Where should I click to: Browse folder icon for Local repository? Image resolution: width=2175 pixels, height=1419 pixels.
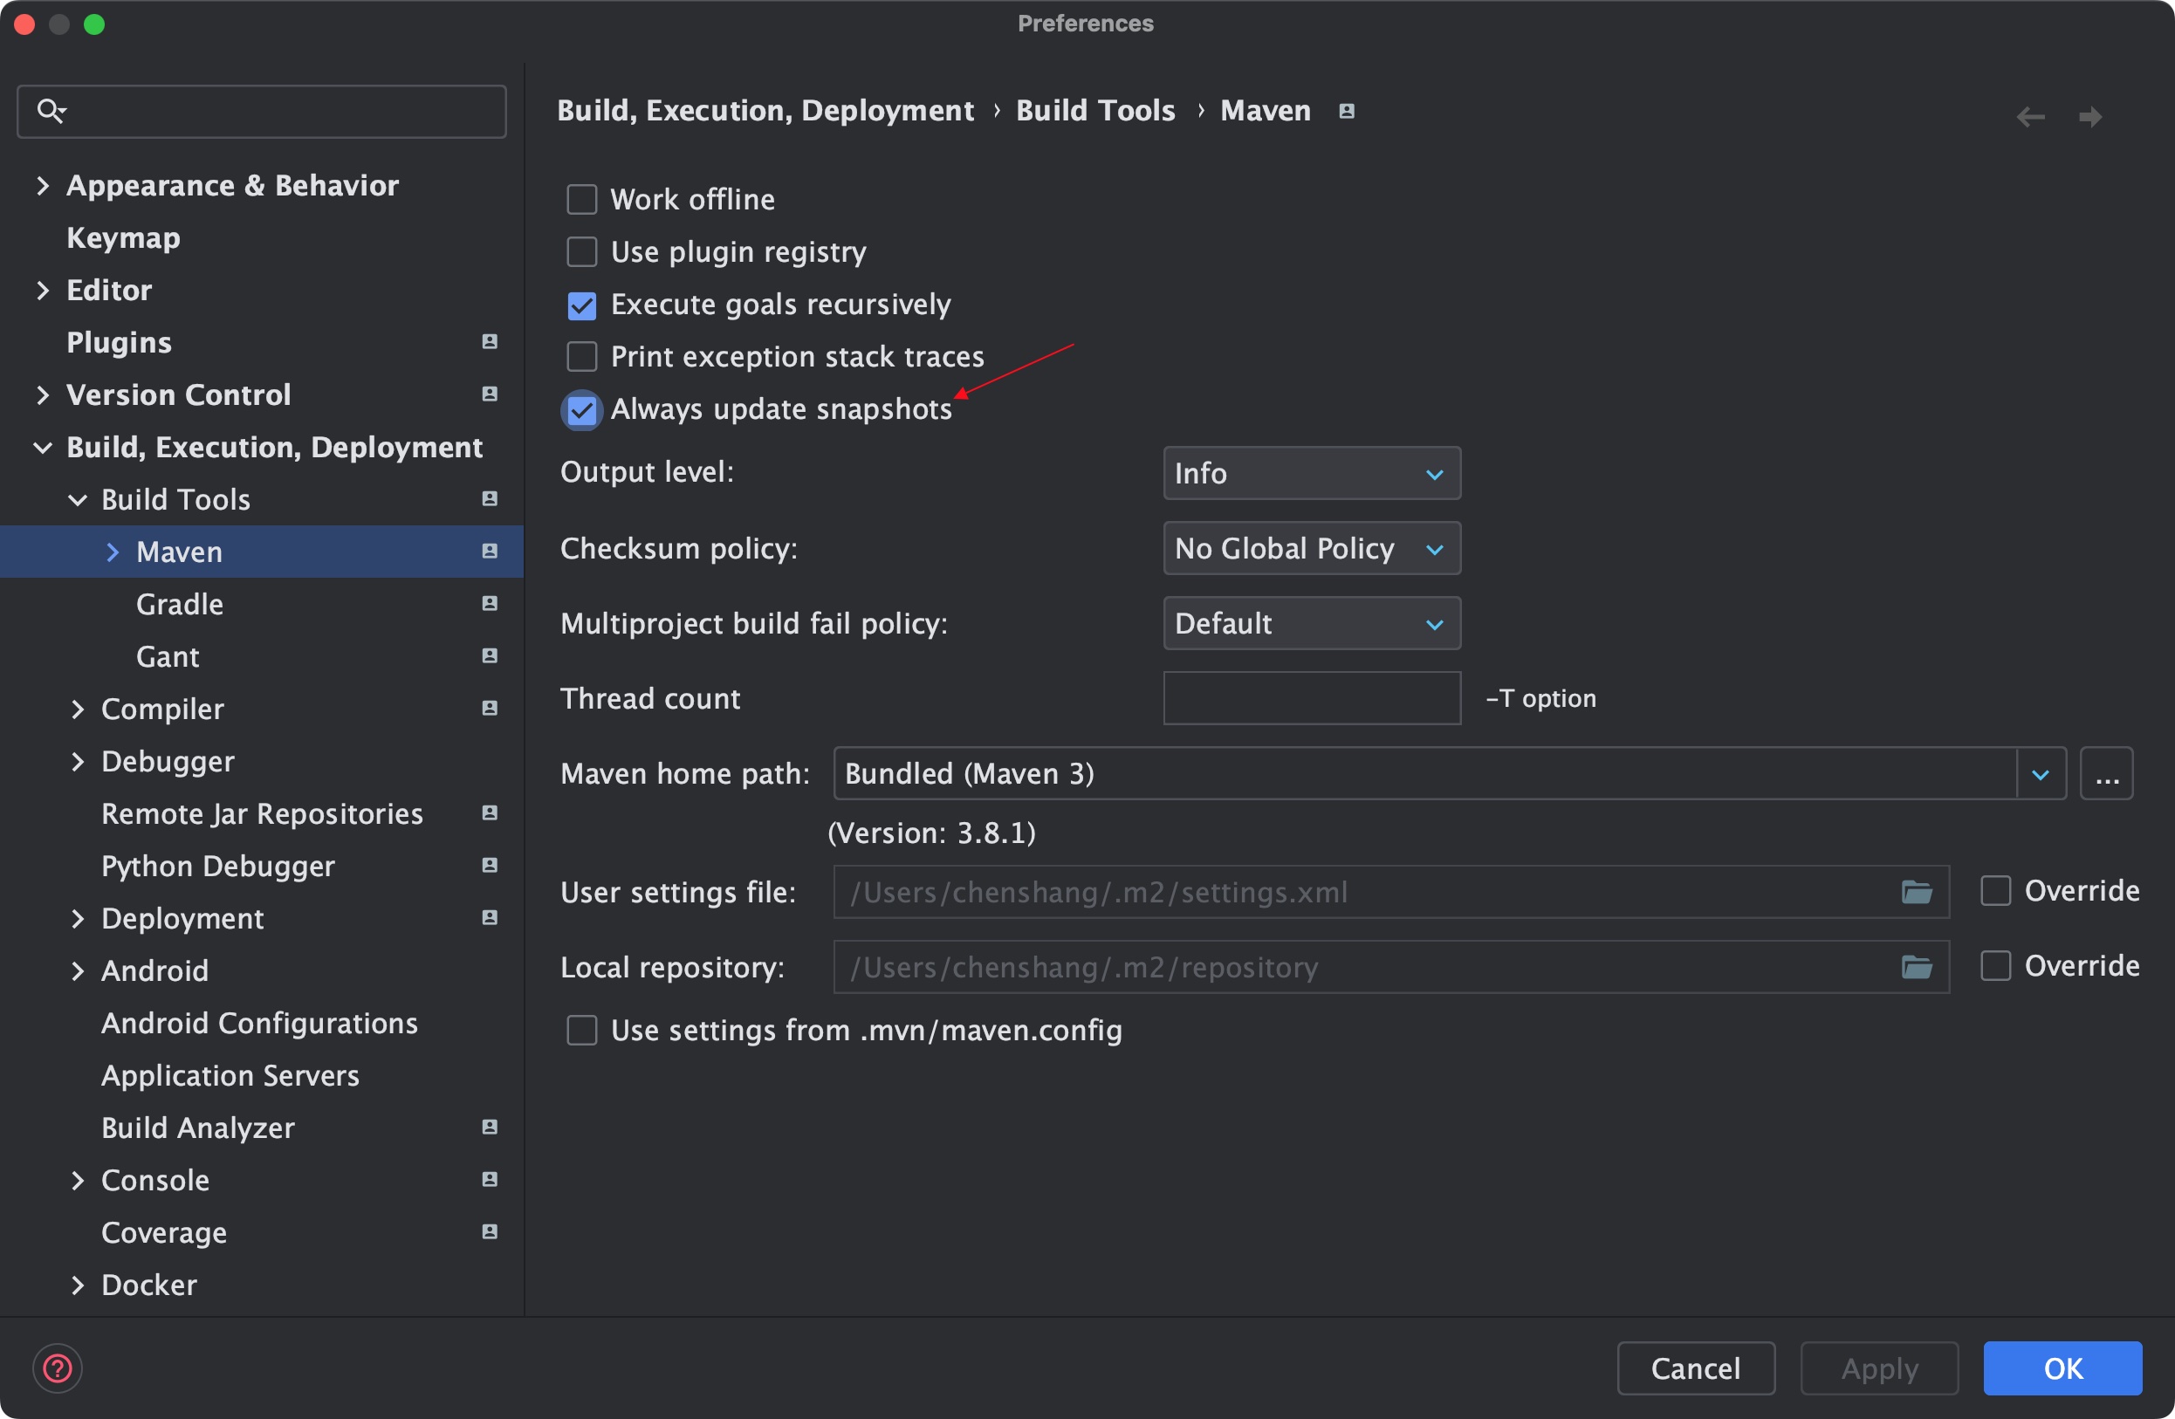1917,967
